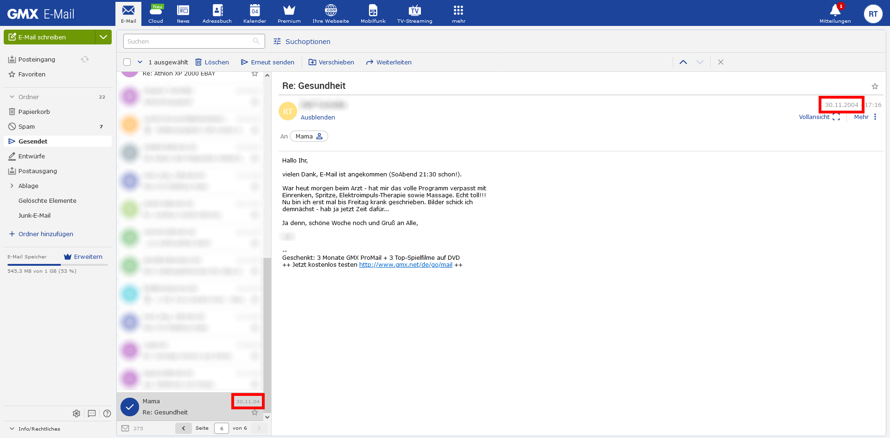This screenshot has width=890, height=438.
Task: Delete the selected email via Löschen
Action: [212, 62]
